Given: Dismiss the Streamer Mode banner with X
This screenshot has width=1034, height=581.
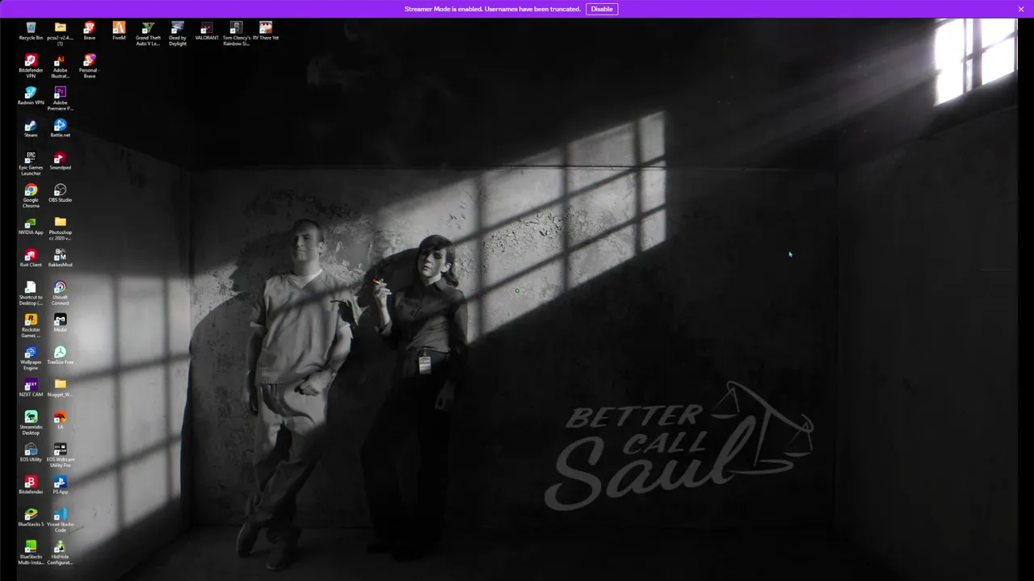Looking at the screenshot, I should [x=1021, y=9].
